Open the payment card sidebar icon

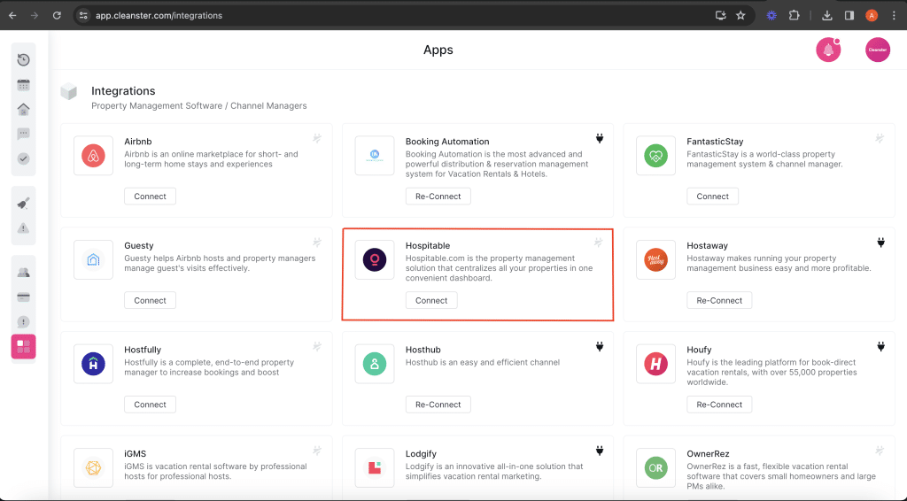tap(23, 297)
